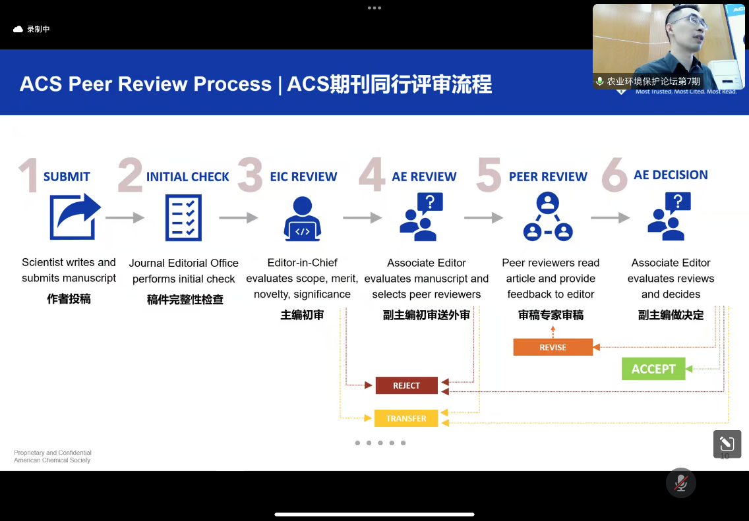The image size is (749, 521).
Task: Click the INITIAL CHECK step heading
Action: pos(188,177)
